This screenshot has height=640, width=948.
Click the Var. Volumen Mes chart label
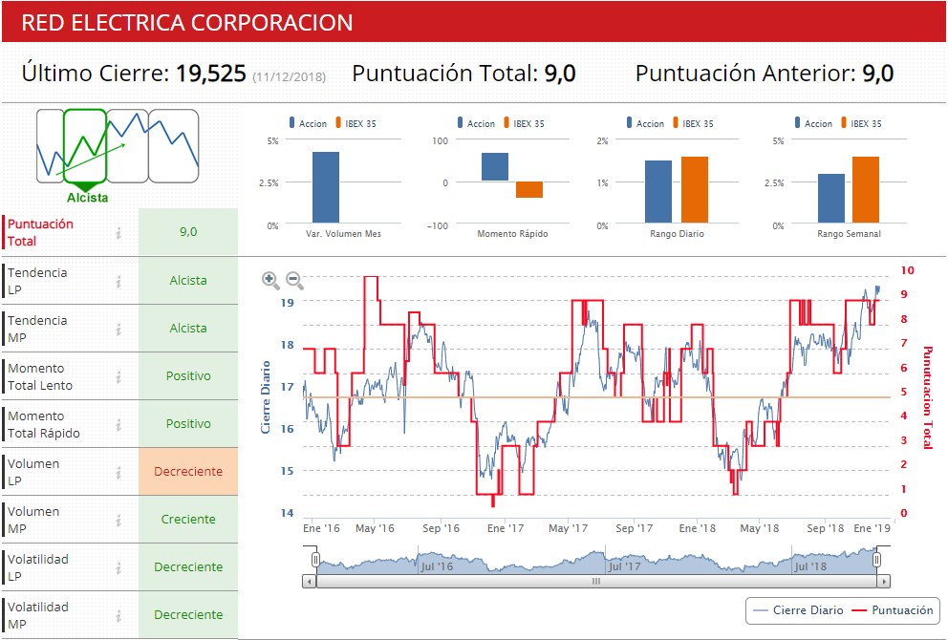[x=343, y=234]
